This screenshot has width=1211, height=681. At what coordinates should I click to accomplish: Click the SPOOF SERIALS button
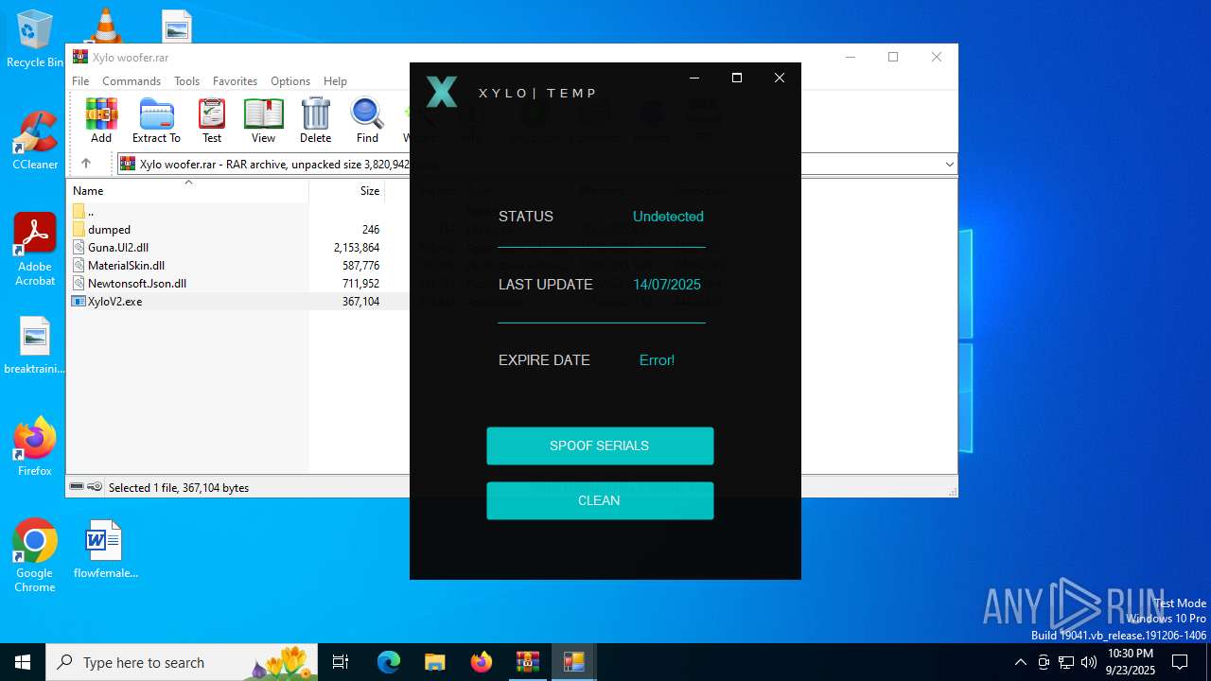point(600,445)
